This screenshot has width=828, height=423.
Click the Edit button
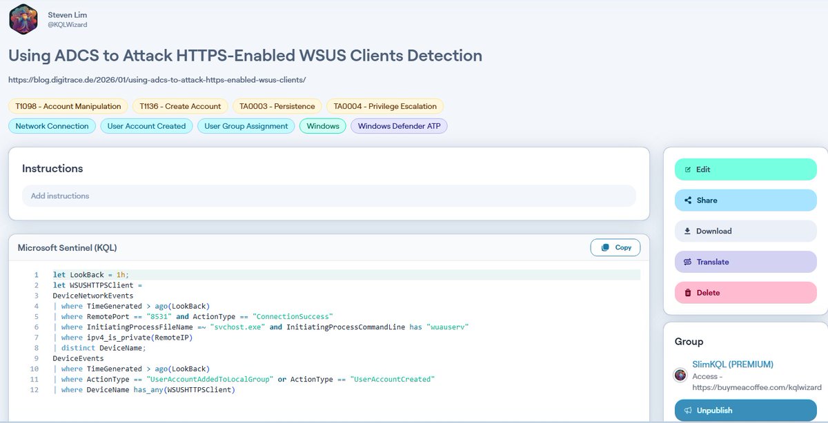(746, 169)
